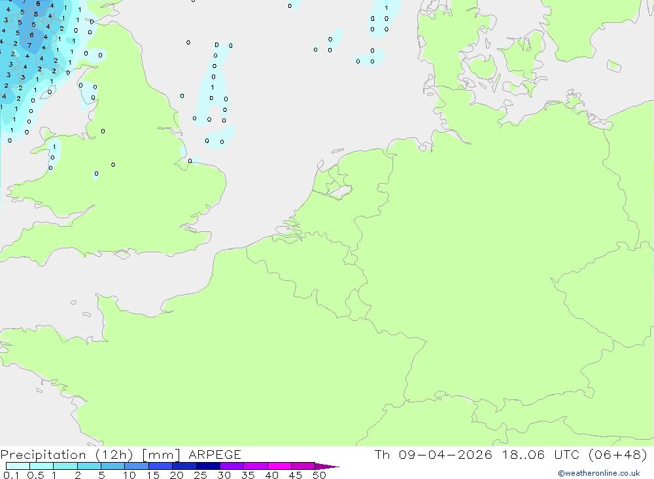
Task: Select the "50" legend scale label
Action: tap(320, 475)
